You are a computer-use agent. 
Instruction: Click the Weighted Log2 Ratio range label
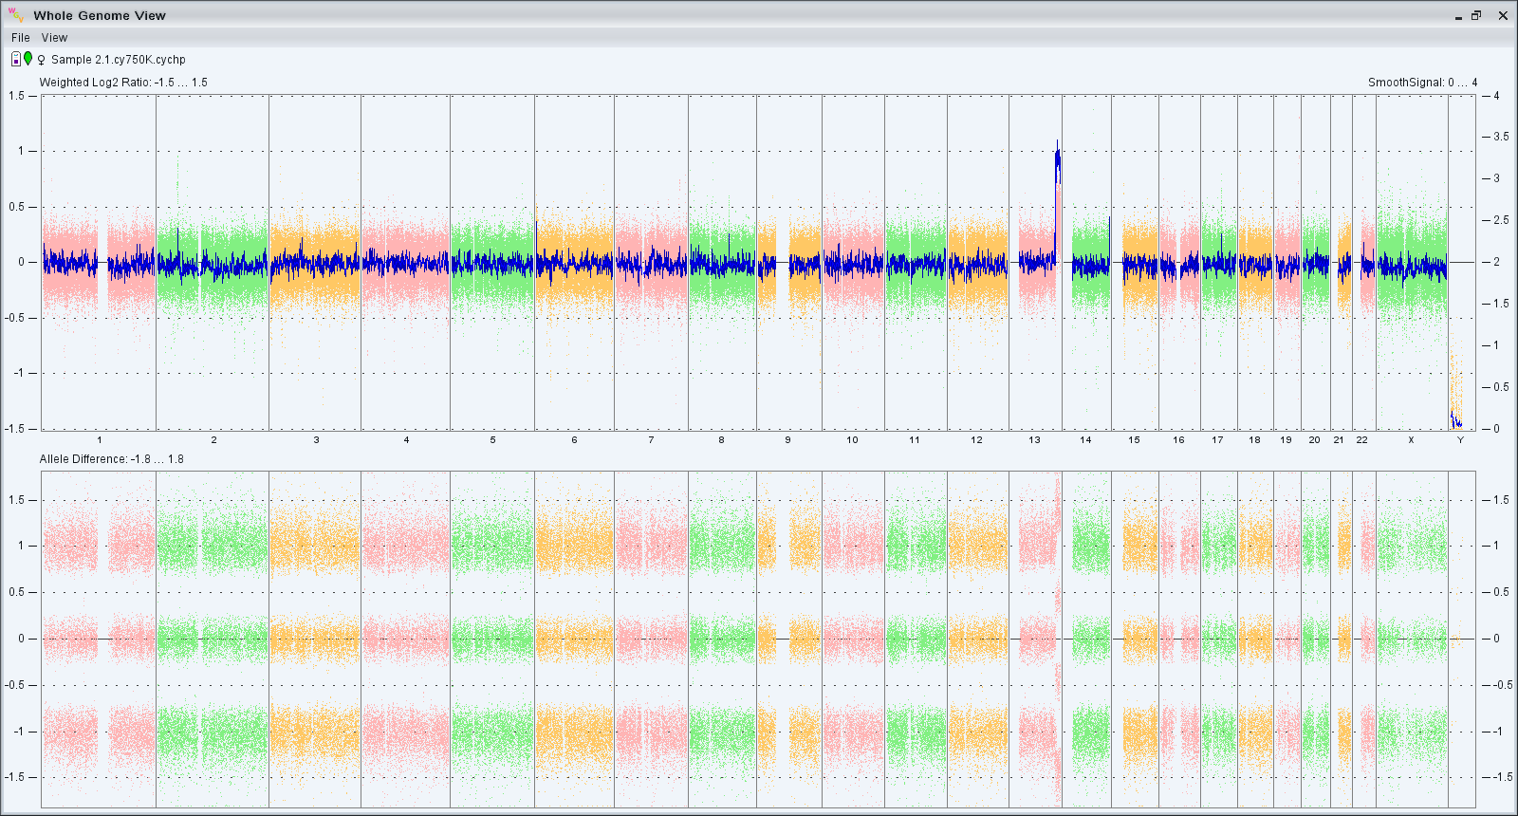(123, 83)
